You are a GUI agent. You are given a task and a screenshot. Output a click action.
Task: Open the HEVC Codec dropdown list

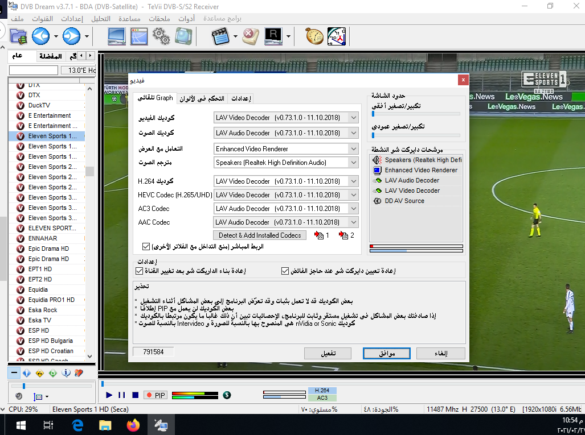tap(353, 195)
